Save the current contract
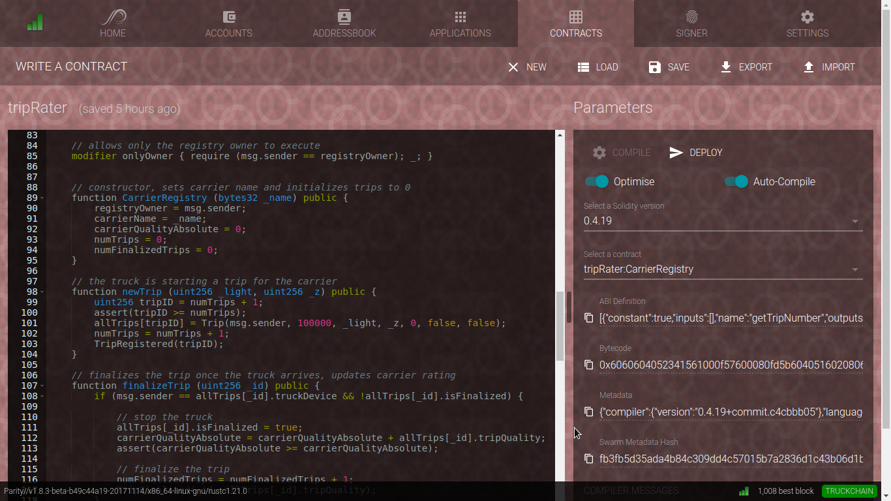The height and width of the screenshot is (501, 891). 669,67
